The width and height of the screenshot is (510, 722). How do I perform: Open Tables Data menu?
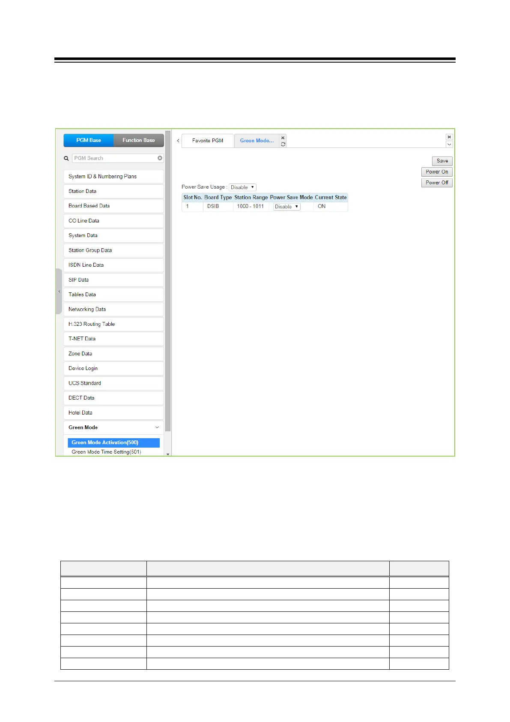pos(113,295)
